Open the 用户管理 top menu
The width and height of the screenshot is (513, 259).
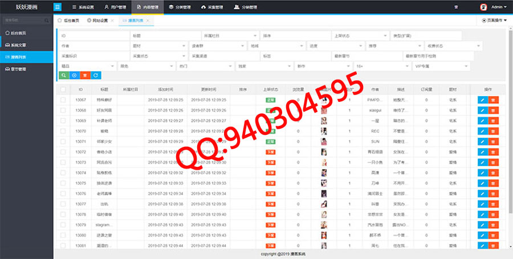tap(115, 7)
